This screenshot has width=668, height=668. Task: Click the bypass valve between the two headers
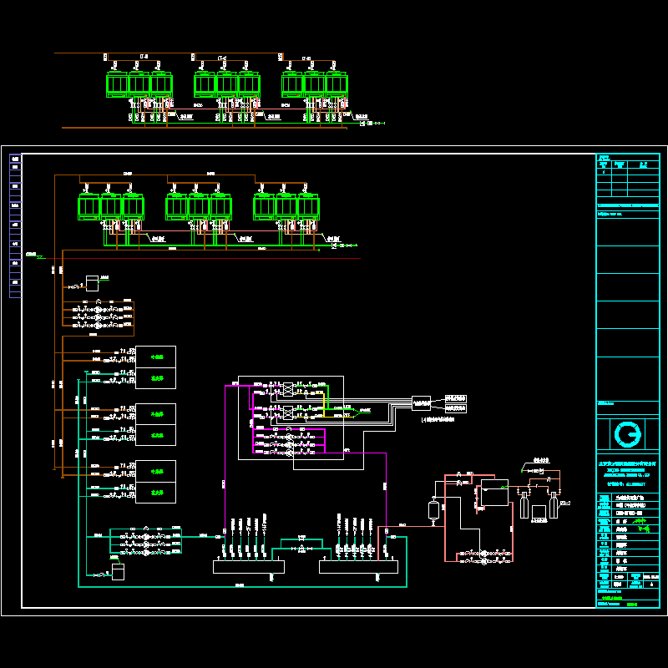point(301,549)
